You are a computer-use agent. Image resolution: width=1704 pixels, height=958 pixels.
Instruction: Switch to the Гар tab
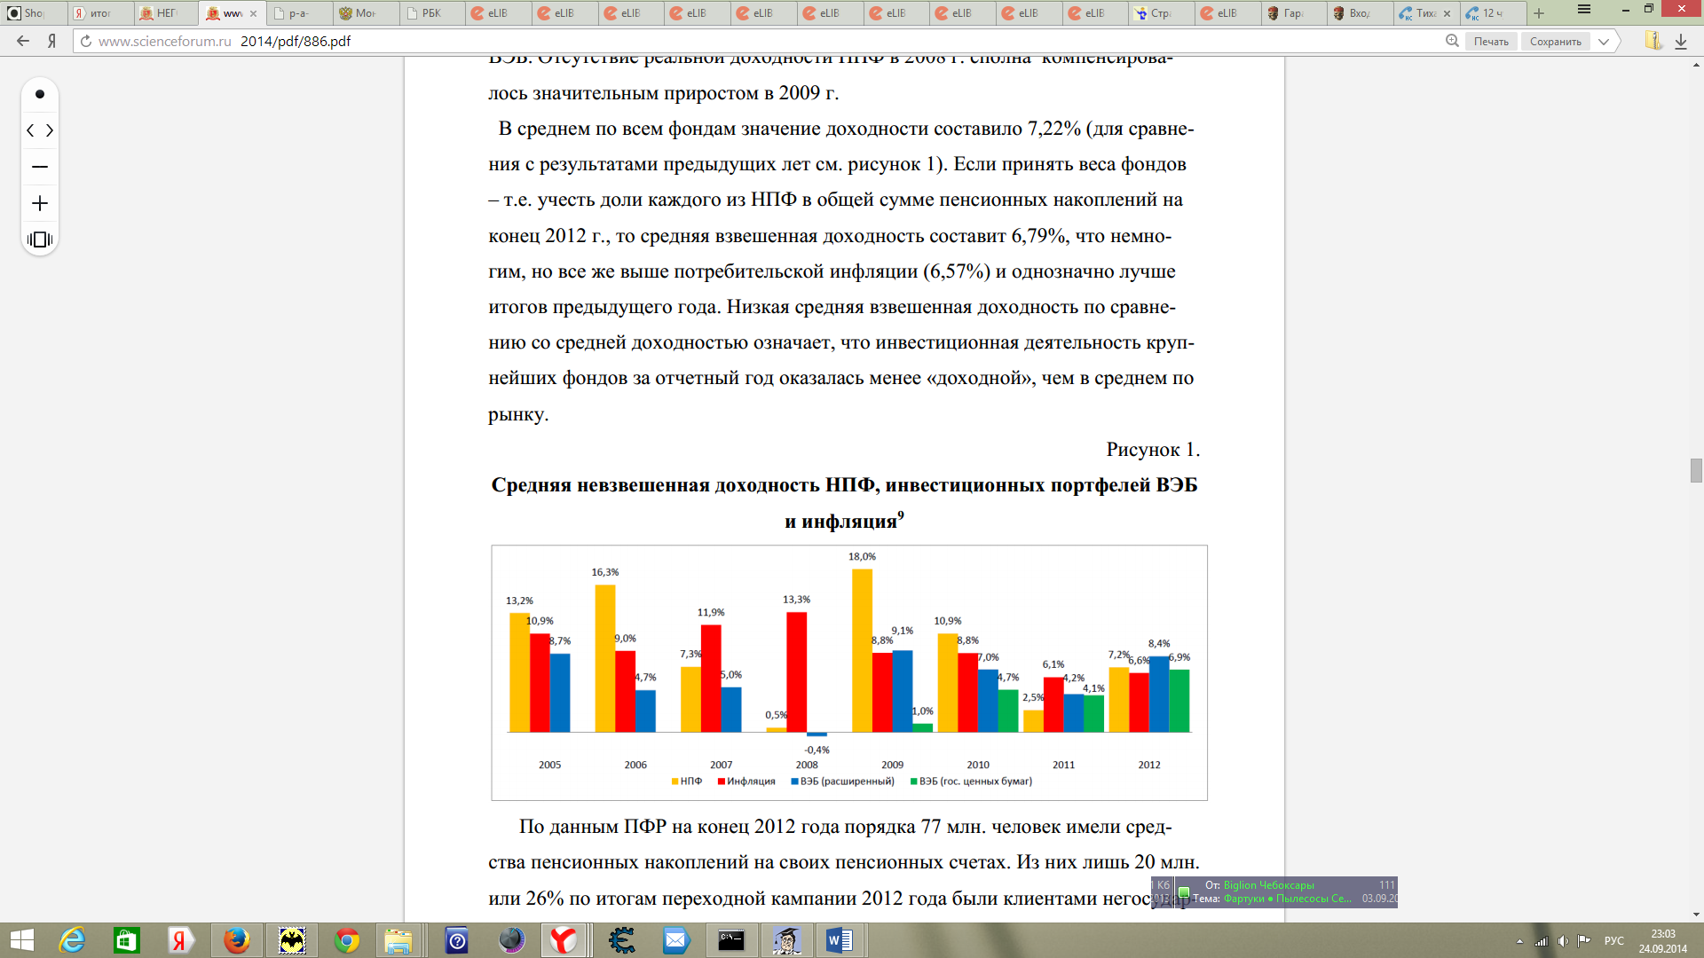point(1293,13)
